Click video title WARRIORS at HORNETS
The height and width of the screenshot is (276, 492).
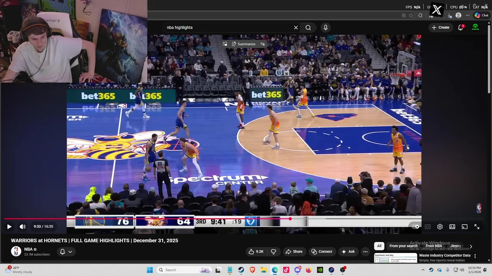(95, 241)
